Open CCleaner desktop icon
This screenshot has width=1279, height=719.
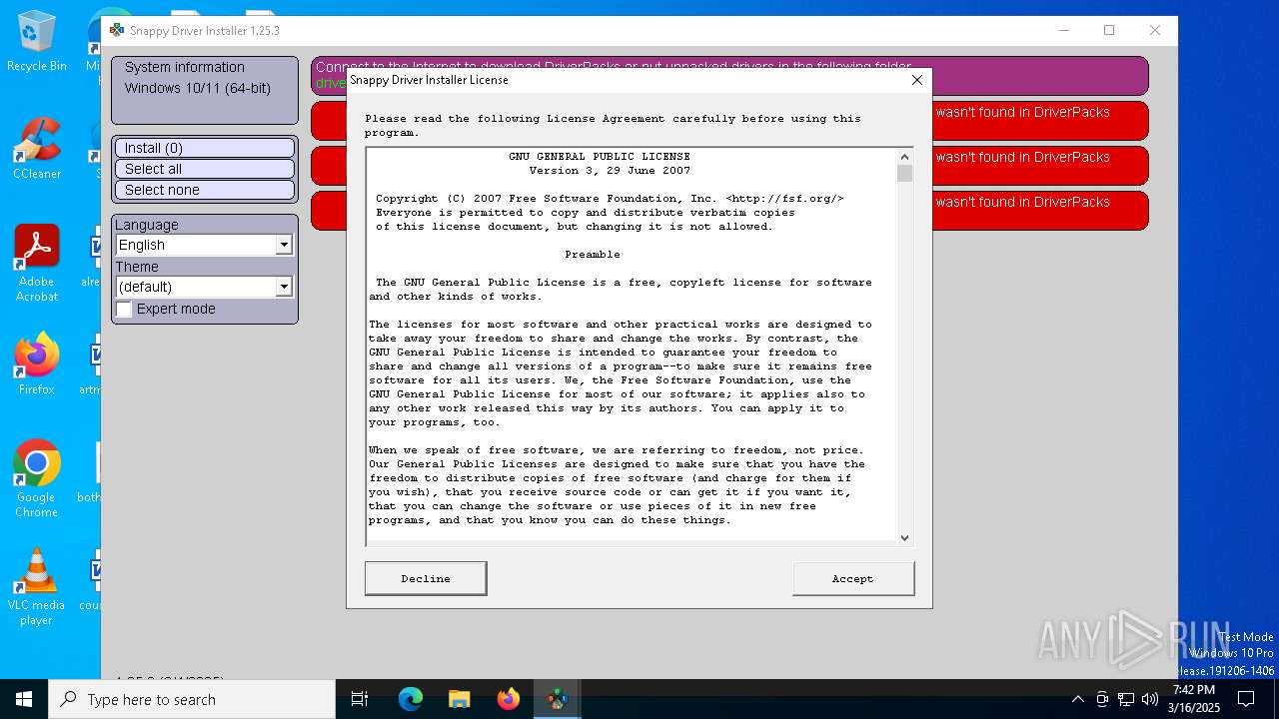coord(37,149)
